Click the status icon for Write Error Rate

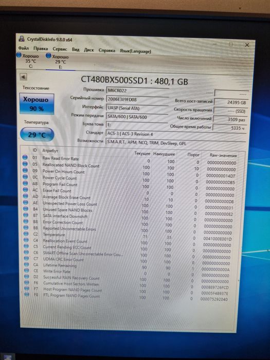[x=27, y=271]
